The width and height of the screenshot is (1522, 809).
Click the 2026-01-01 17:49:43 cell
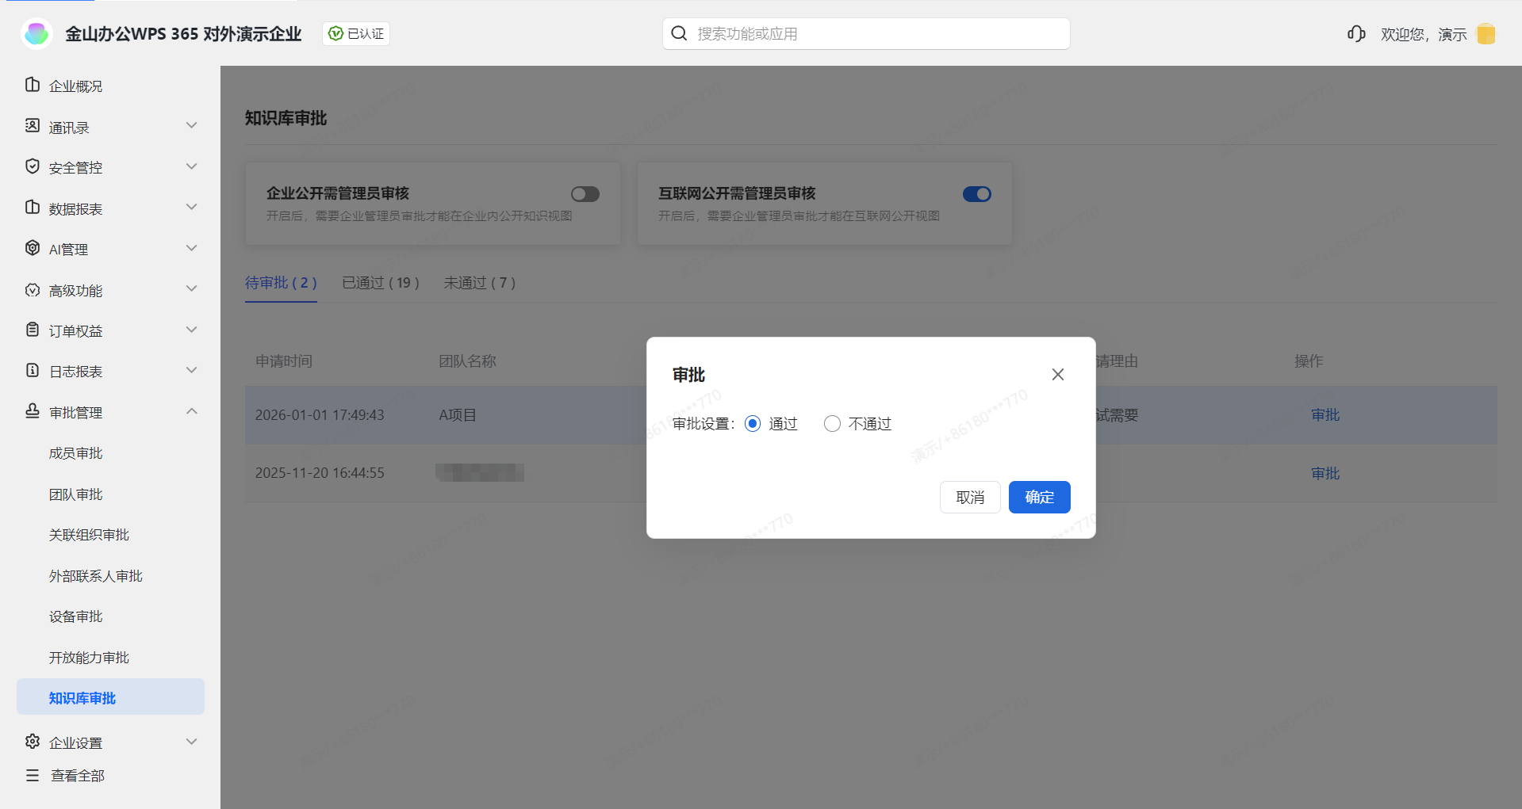pyautogui.click(x=320, y=415)
